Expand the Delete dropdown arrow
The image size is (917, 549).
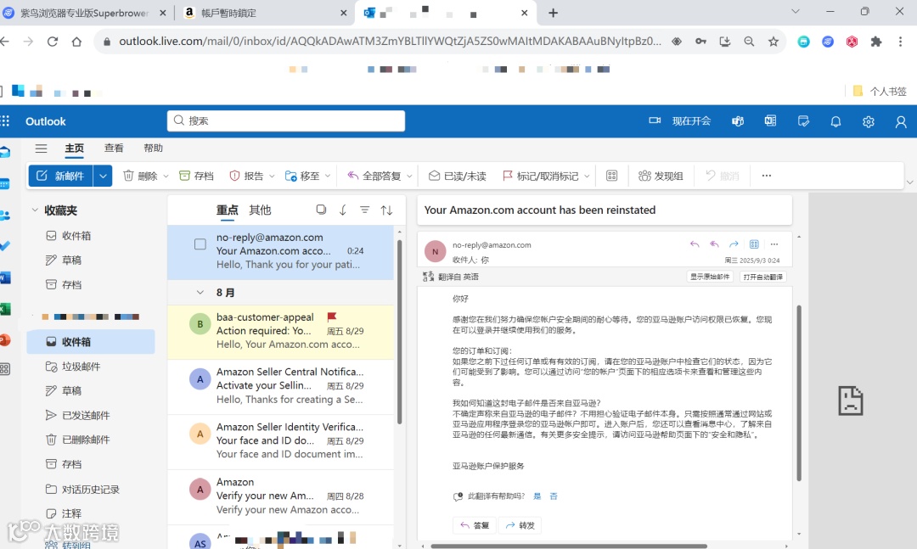[x=166, y=176]
